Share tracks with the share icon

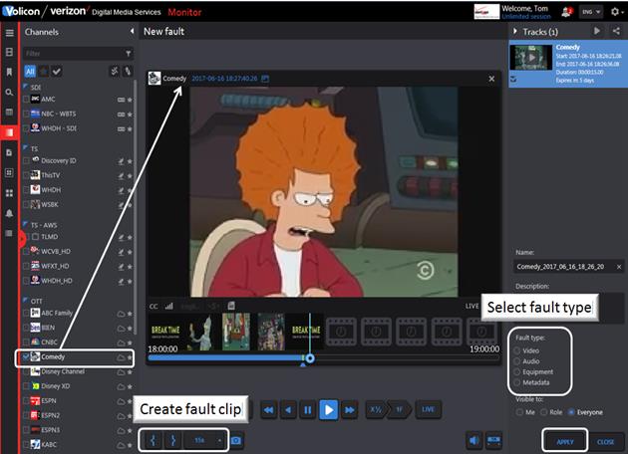pos(616,31)
